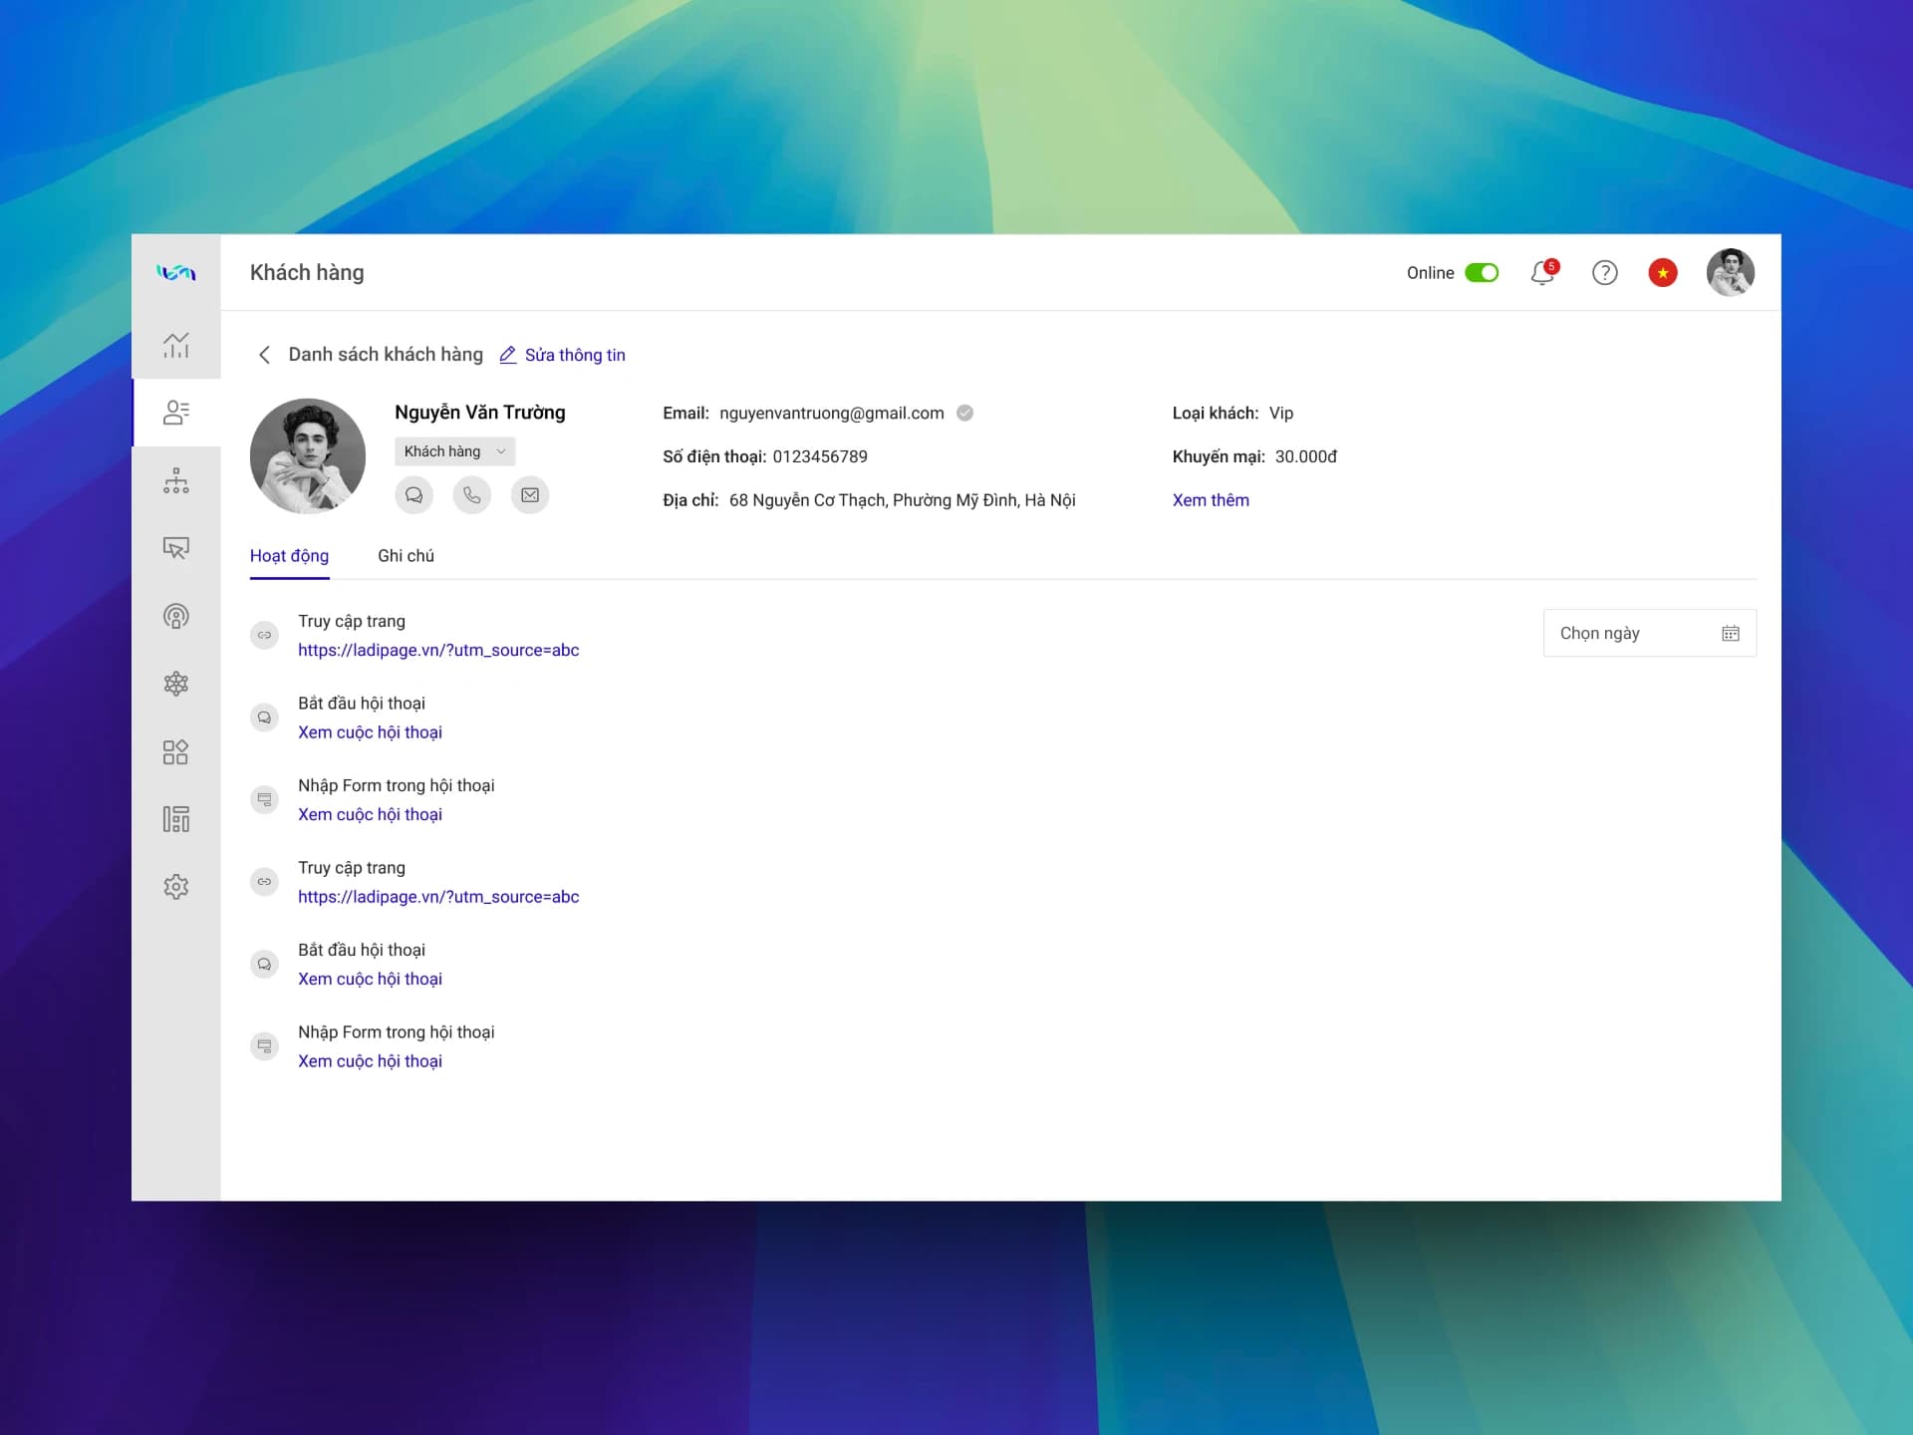
Task: Start chat with customer via chat icon
Action: point(413,495)
